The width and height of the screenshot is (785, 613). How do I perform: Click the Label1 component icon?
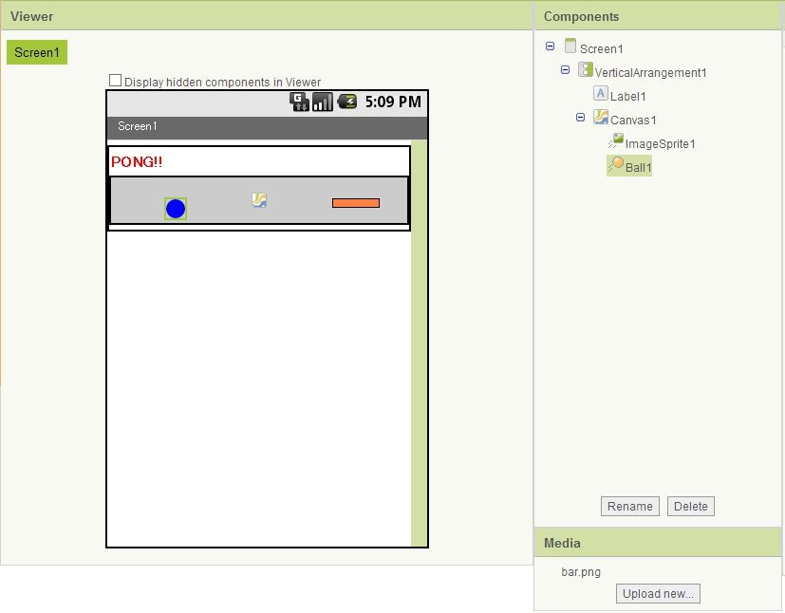[600, 94]
